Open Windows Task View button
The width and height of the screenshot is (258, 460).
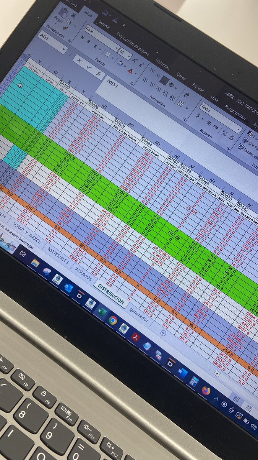pyautogui.click(x=23, y=253)
